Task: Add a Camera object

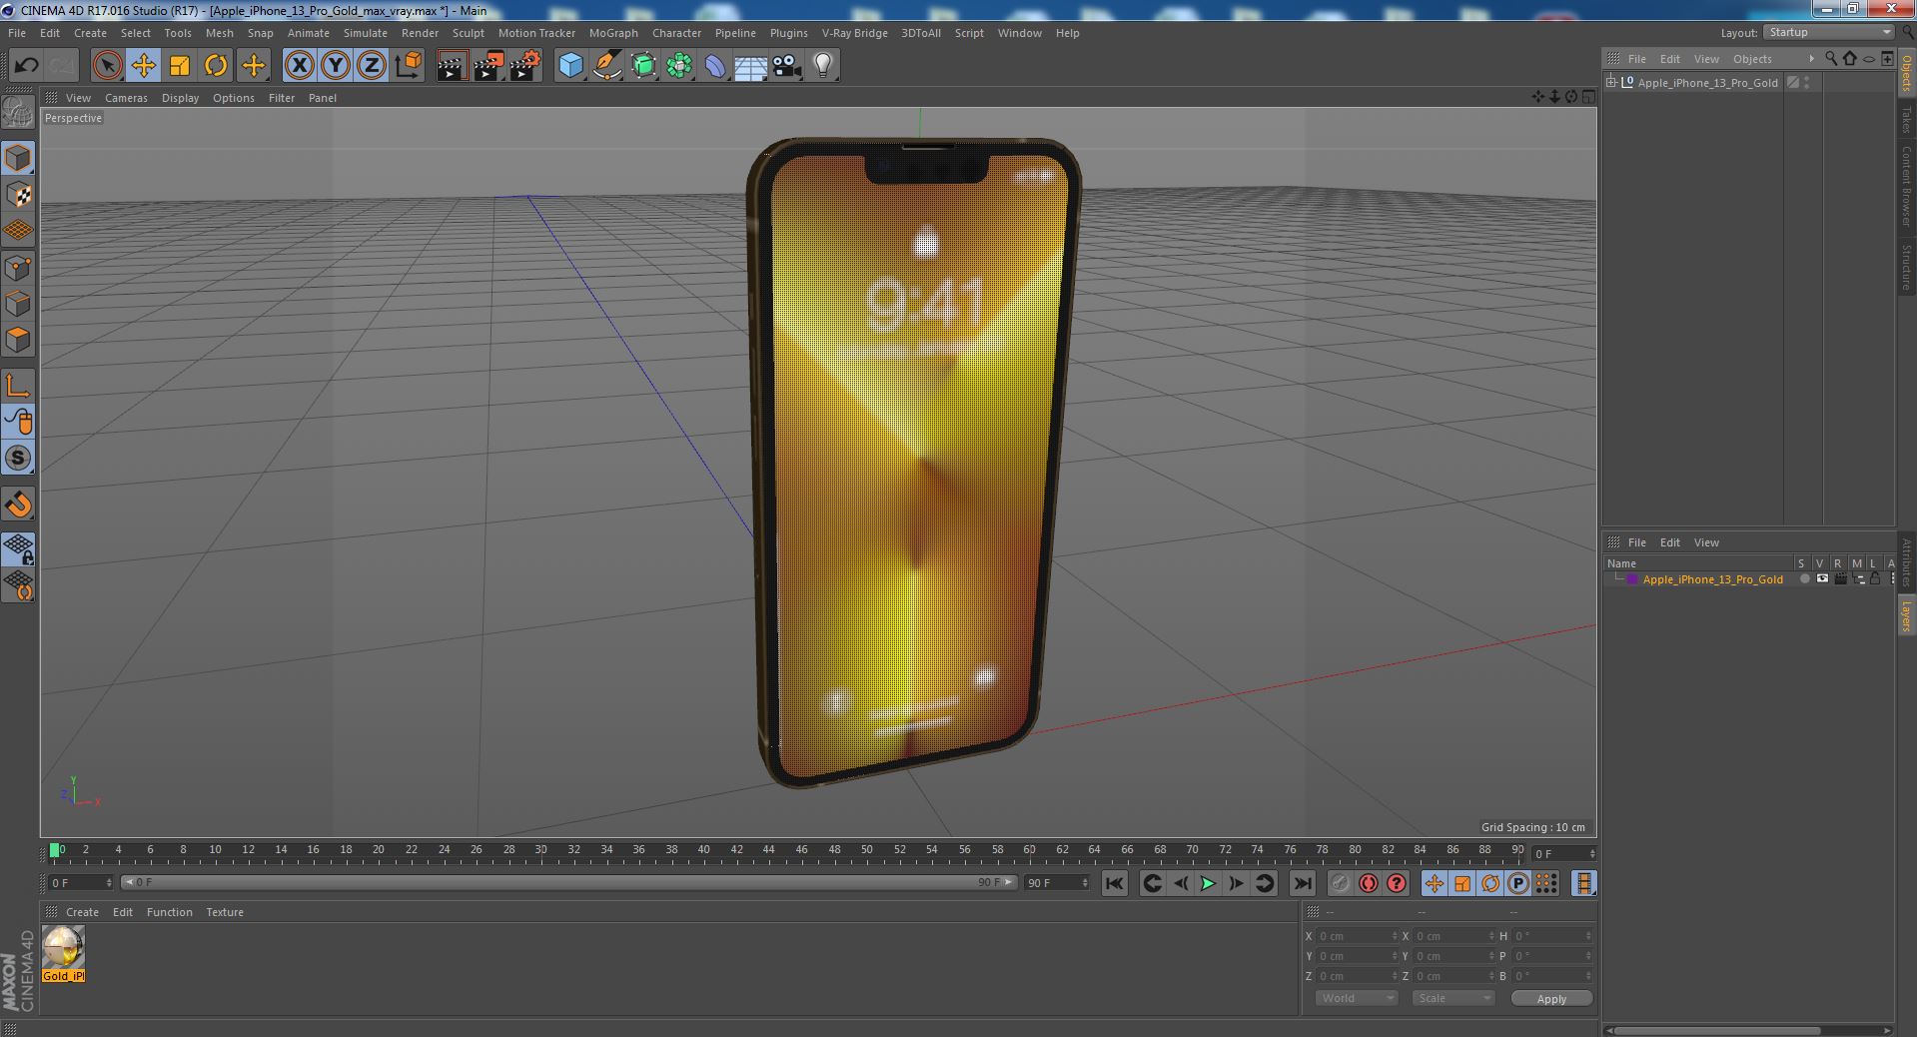Action: (x=787, y=66)
